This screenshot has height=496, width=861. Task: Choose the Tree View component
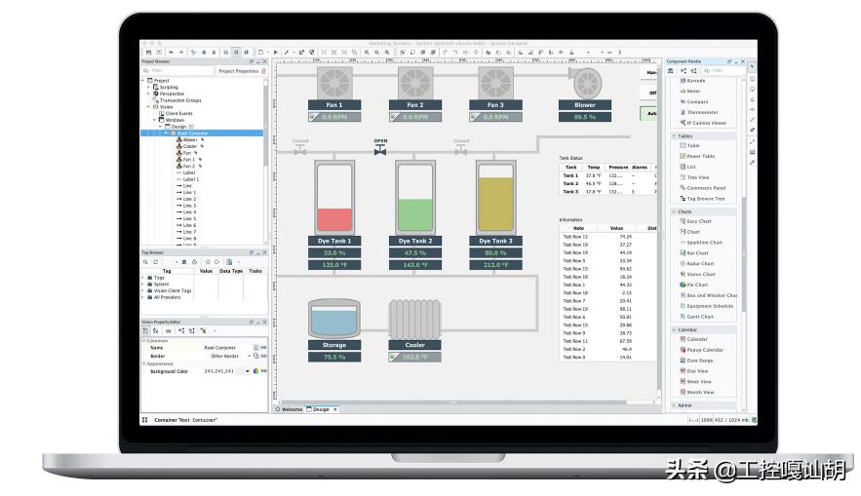(x=694, y=177)
